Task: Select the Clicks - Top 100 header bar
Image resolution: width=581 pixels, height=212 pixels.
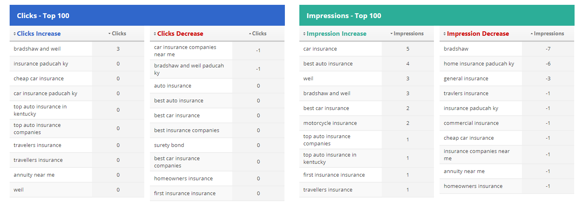Action: point(147,16)
